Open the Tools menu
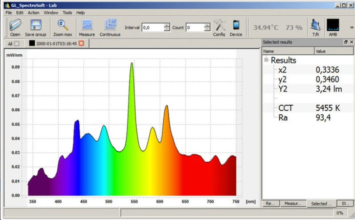The image size is (355, 220). tap(67, 12)
